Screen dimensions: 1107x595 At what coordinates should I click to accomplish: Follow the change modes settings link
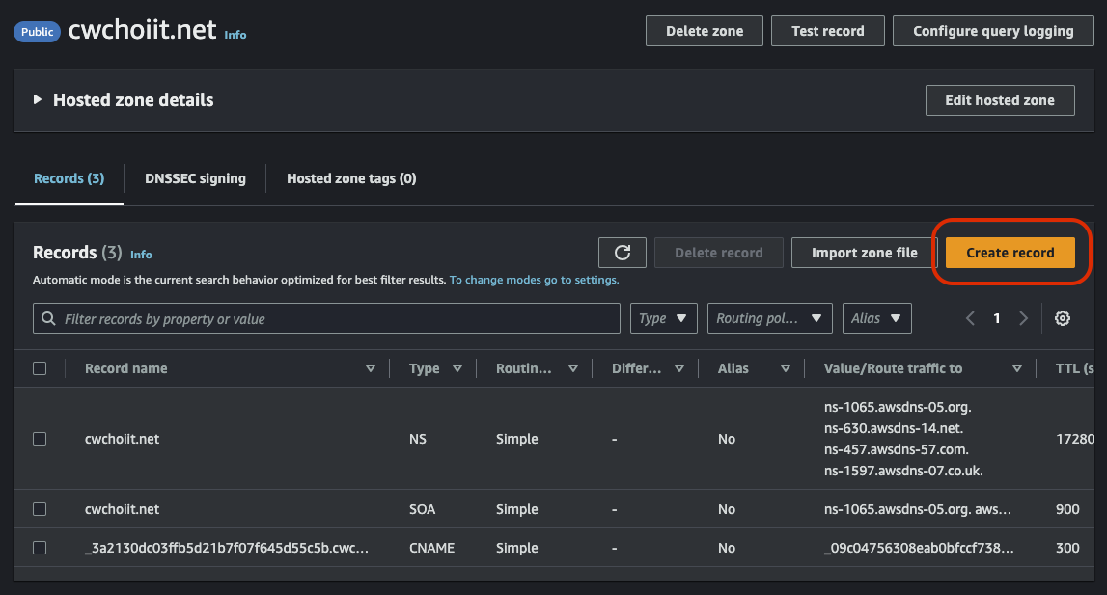click(x=534, y=280)
